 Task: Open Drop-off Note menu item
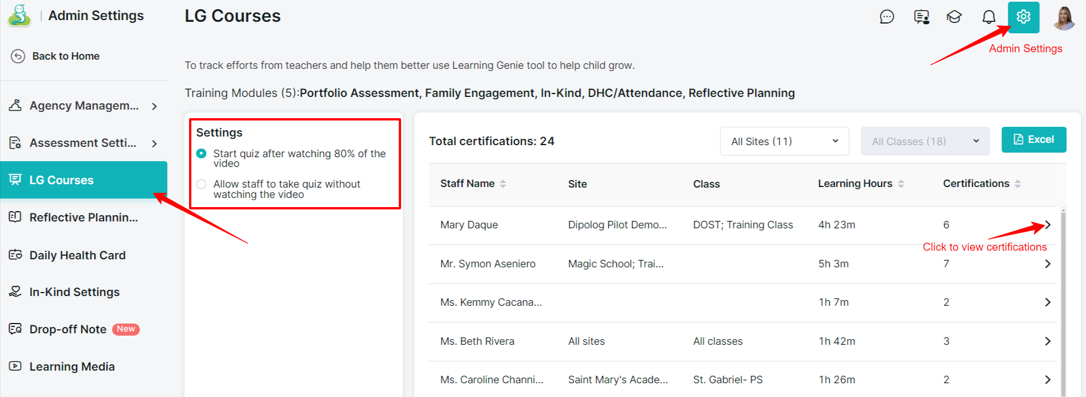84,329
